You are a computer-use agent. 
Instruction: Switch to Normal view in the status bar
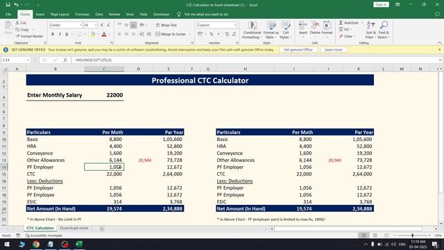pyautogui.click(x=364, y=235)
